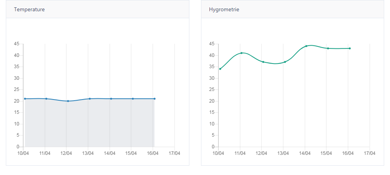Click the 15 label on Temperature y-axis

(x=17, y=112)
